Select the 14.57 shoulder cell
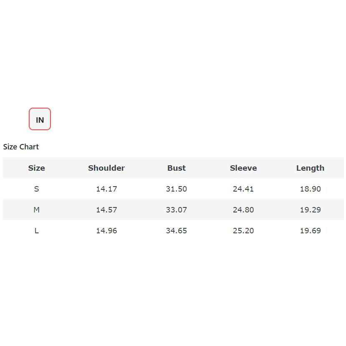 (106, 210)
